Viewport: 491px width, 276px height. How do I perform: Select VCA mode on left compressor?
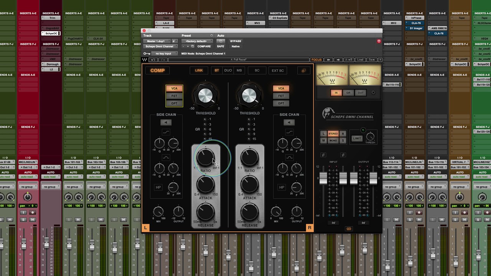[174, 89]
